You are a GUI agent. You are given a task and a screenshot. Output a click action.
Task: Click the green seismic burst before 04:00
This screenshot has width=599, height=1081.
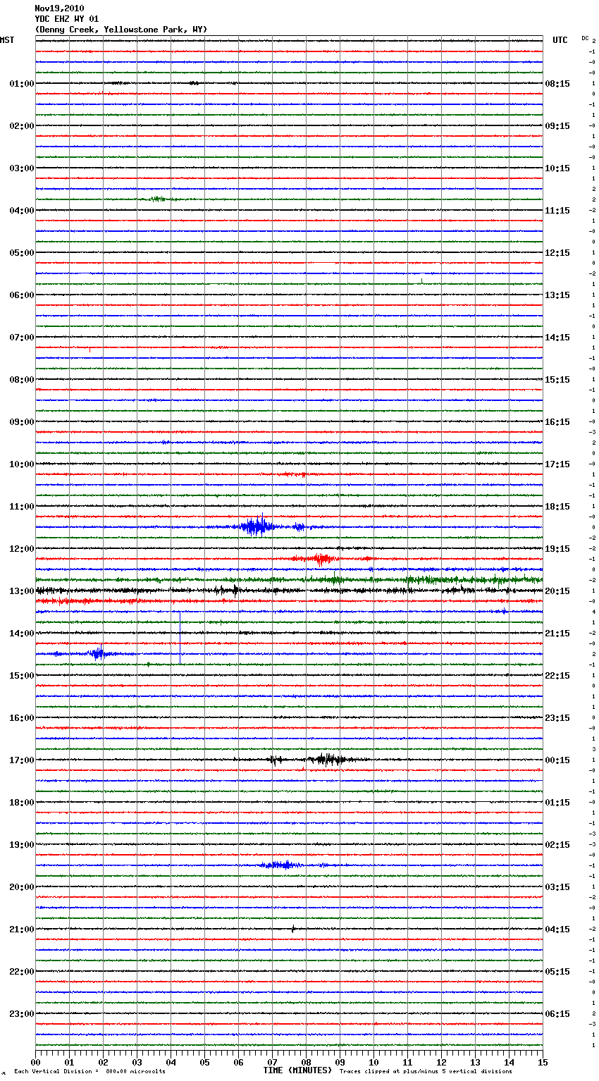click(x=157, y=199)
